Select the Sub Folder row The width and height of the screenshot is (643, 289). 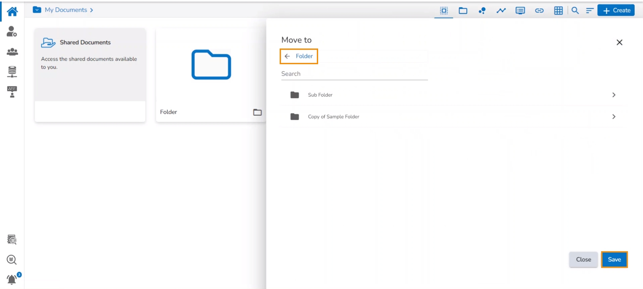[x=320, y=95]
